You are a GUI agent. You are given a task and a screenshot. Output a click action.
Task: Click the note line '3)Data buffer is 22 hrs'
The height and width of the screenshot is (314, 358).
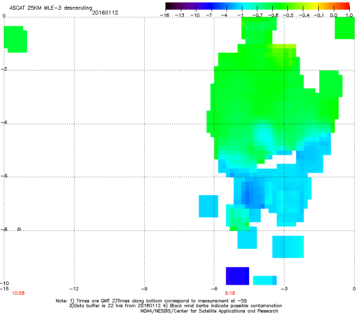[x=175, y=306]
